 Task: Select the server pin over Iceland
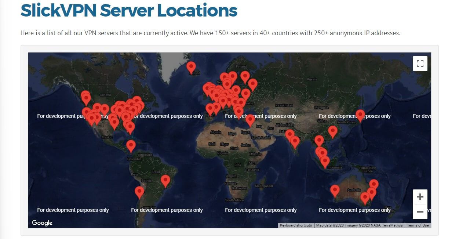tap(191, 68)
